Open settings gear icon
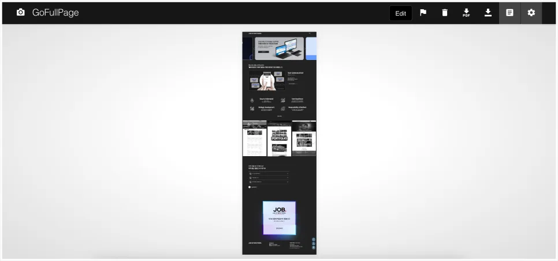Image resolution: width=558 pixels, height=261 pixels. coord(531,13)
